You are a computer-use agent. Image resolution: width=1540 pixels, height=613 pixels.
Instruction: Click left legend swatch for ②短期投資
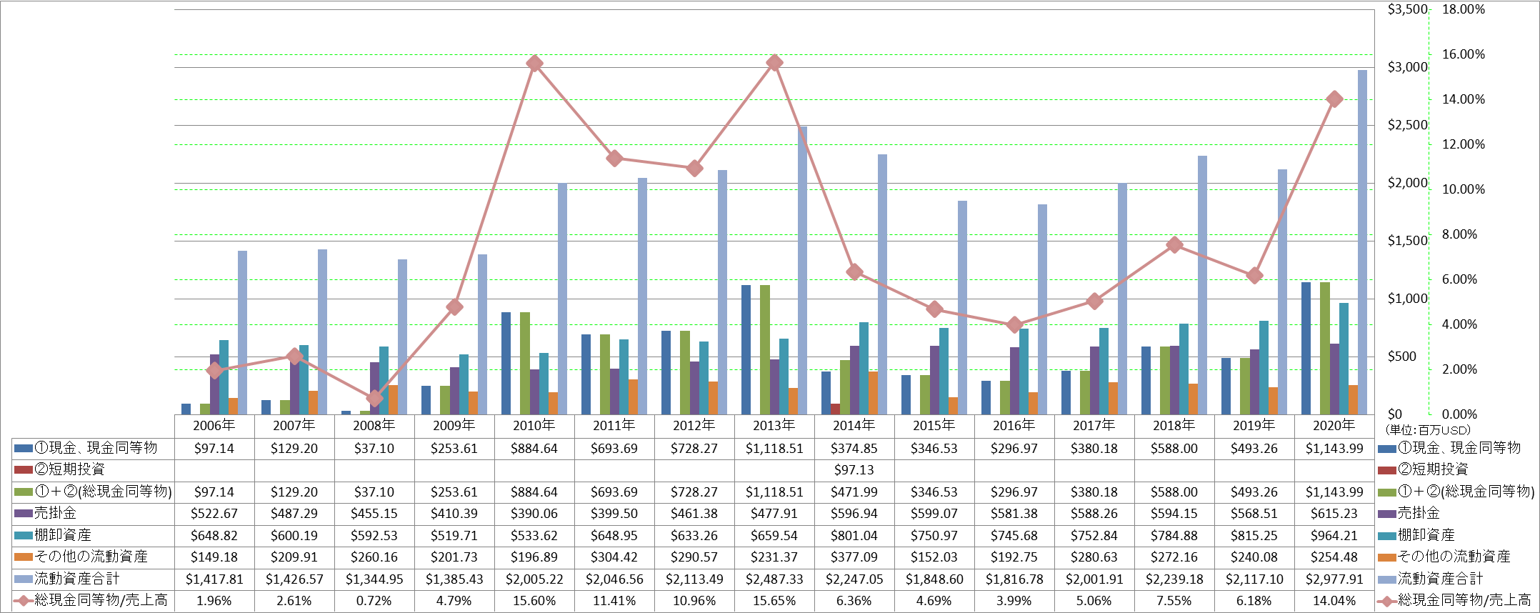[24, 470]
